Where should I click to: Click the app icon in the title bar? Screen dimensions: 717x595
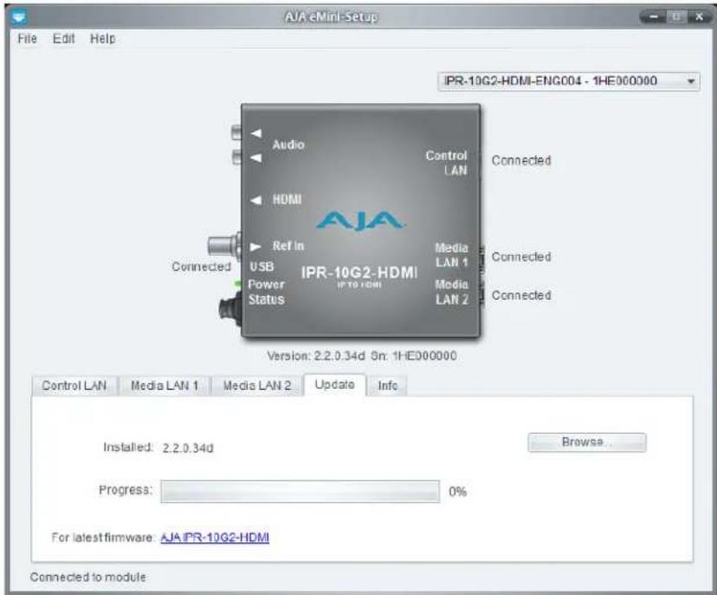click(19, 17)
